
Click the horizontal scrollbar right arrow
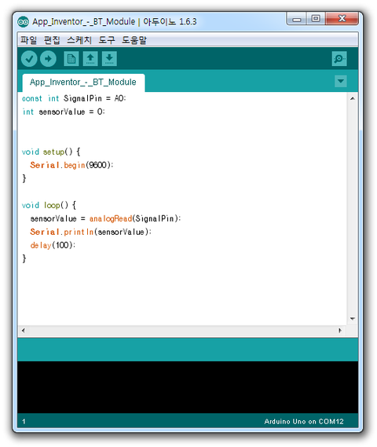(x=339, y=331)
